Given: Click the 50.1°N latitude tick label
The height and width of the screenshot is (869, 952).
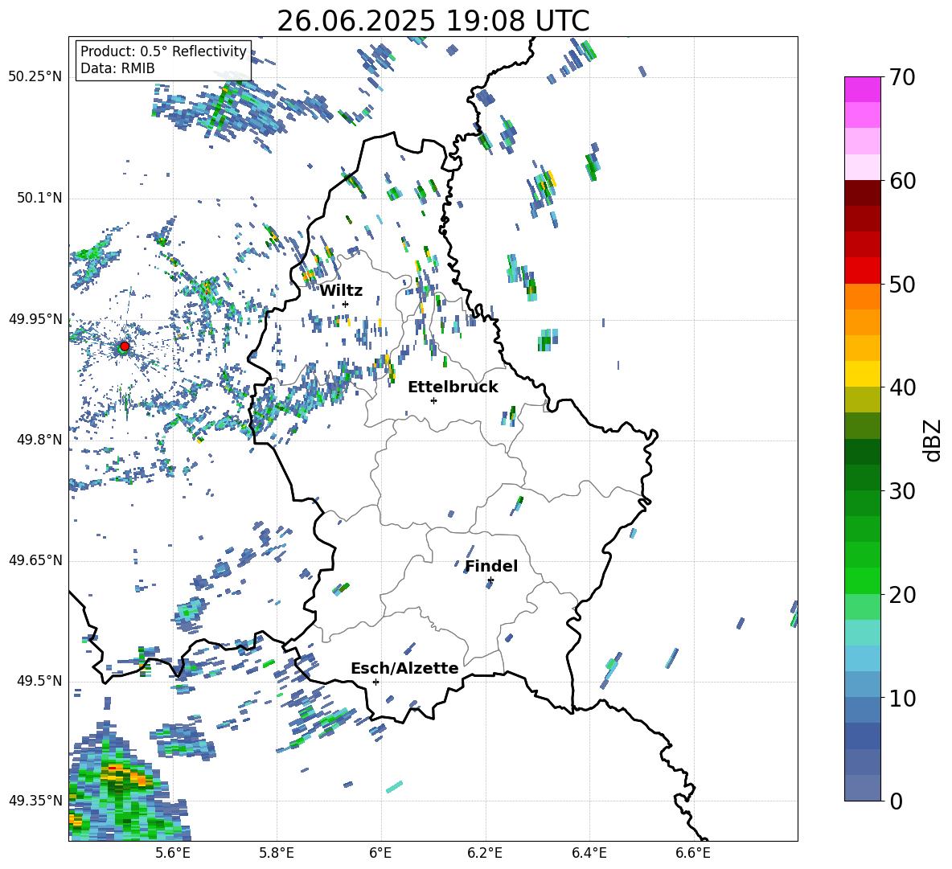Looking at the screenshot, I should click(x=39, y=198).
